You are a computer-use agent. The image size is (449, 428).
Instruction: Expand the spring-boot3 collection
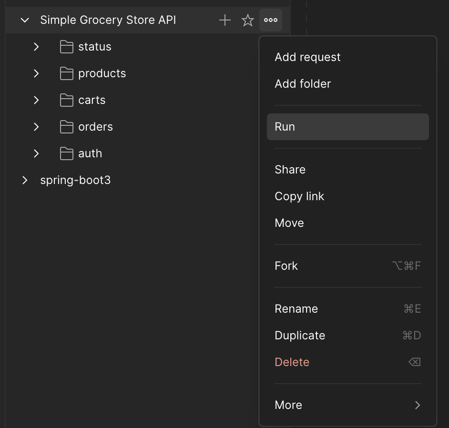(25, 180)
